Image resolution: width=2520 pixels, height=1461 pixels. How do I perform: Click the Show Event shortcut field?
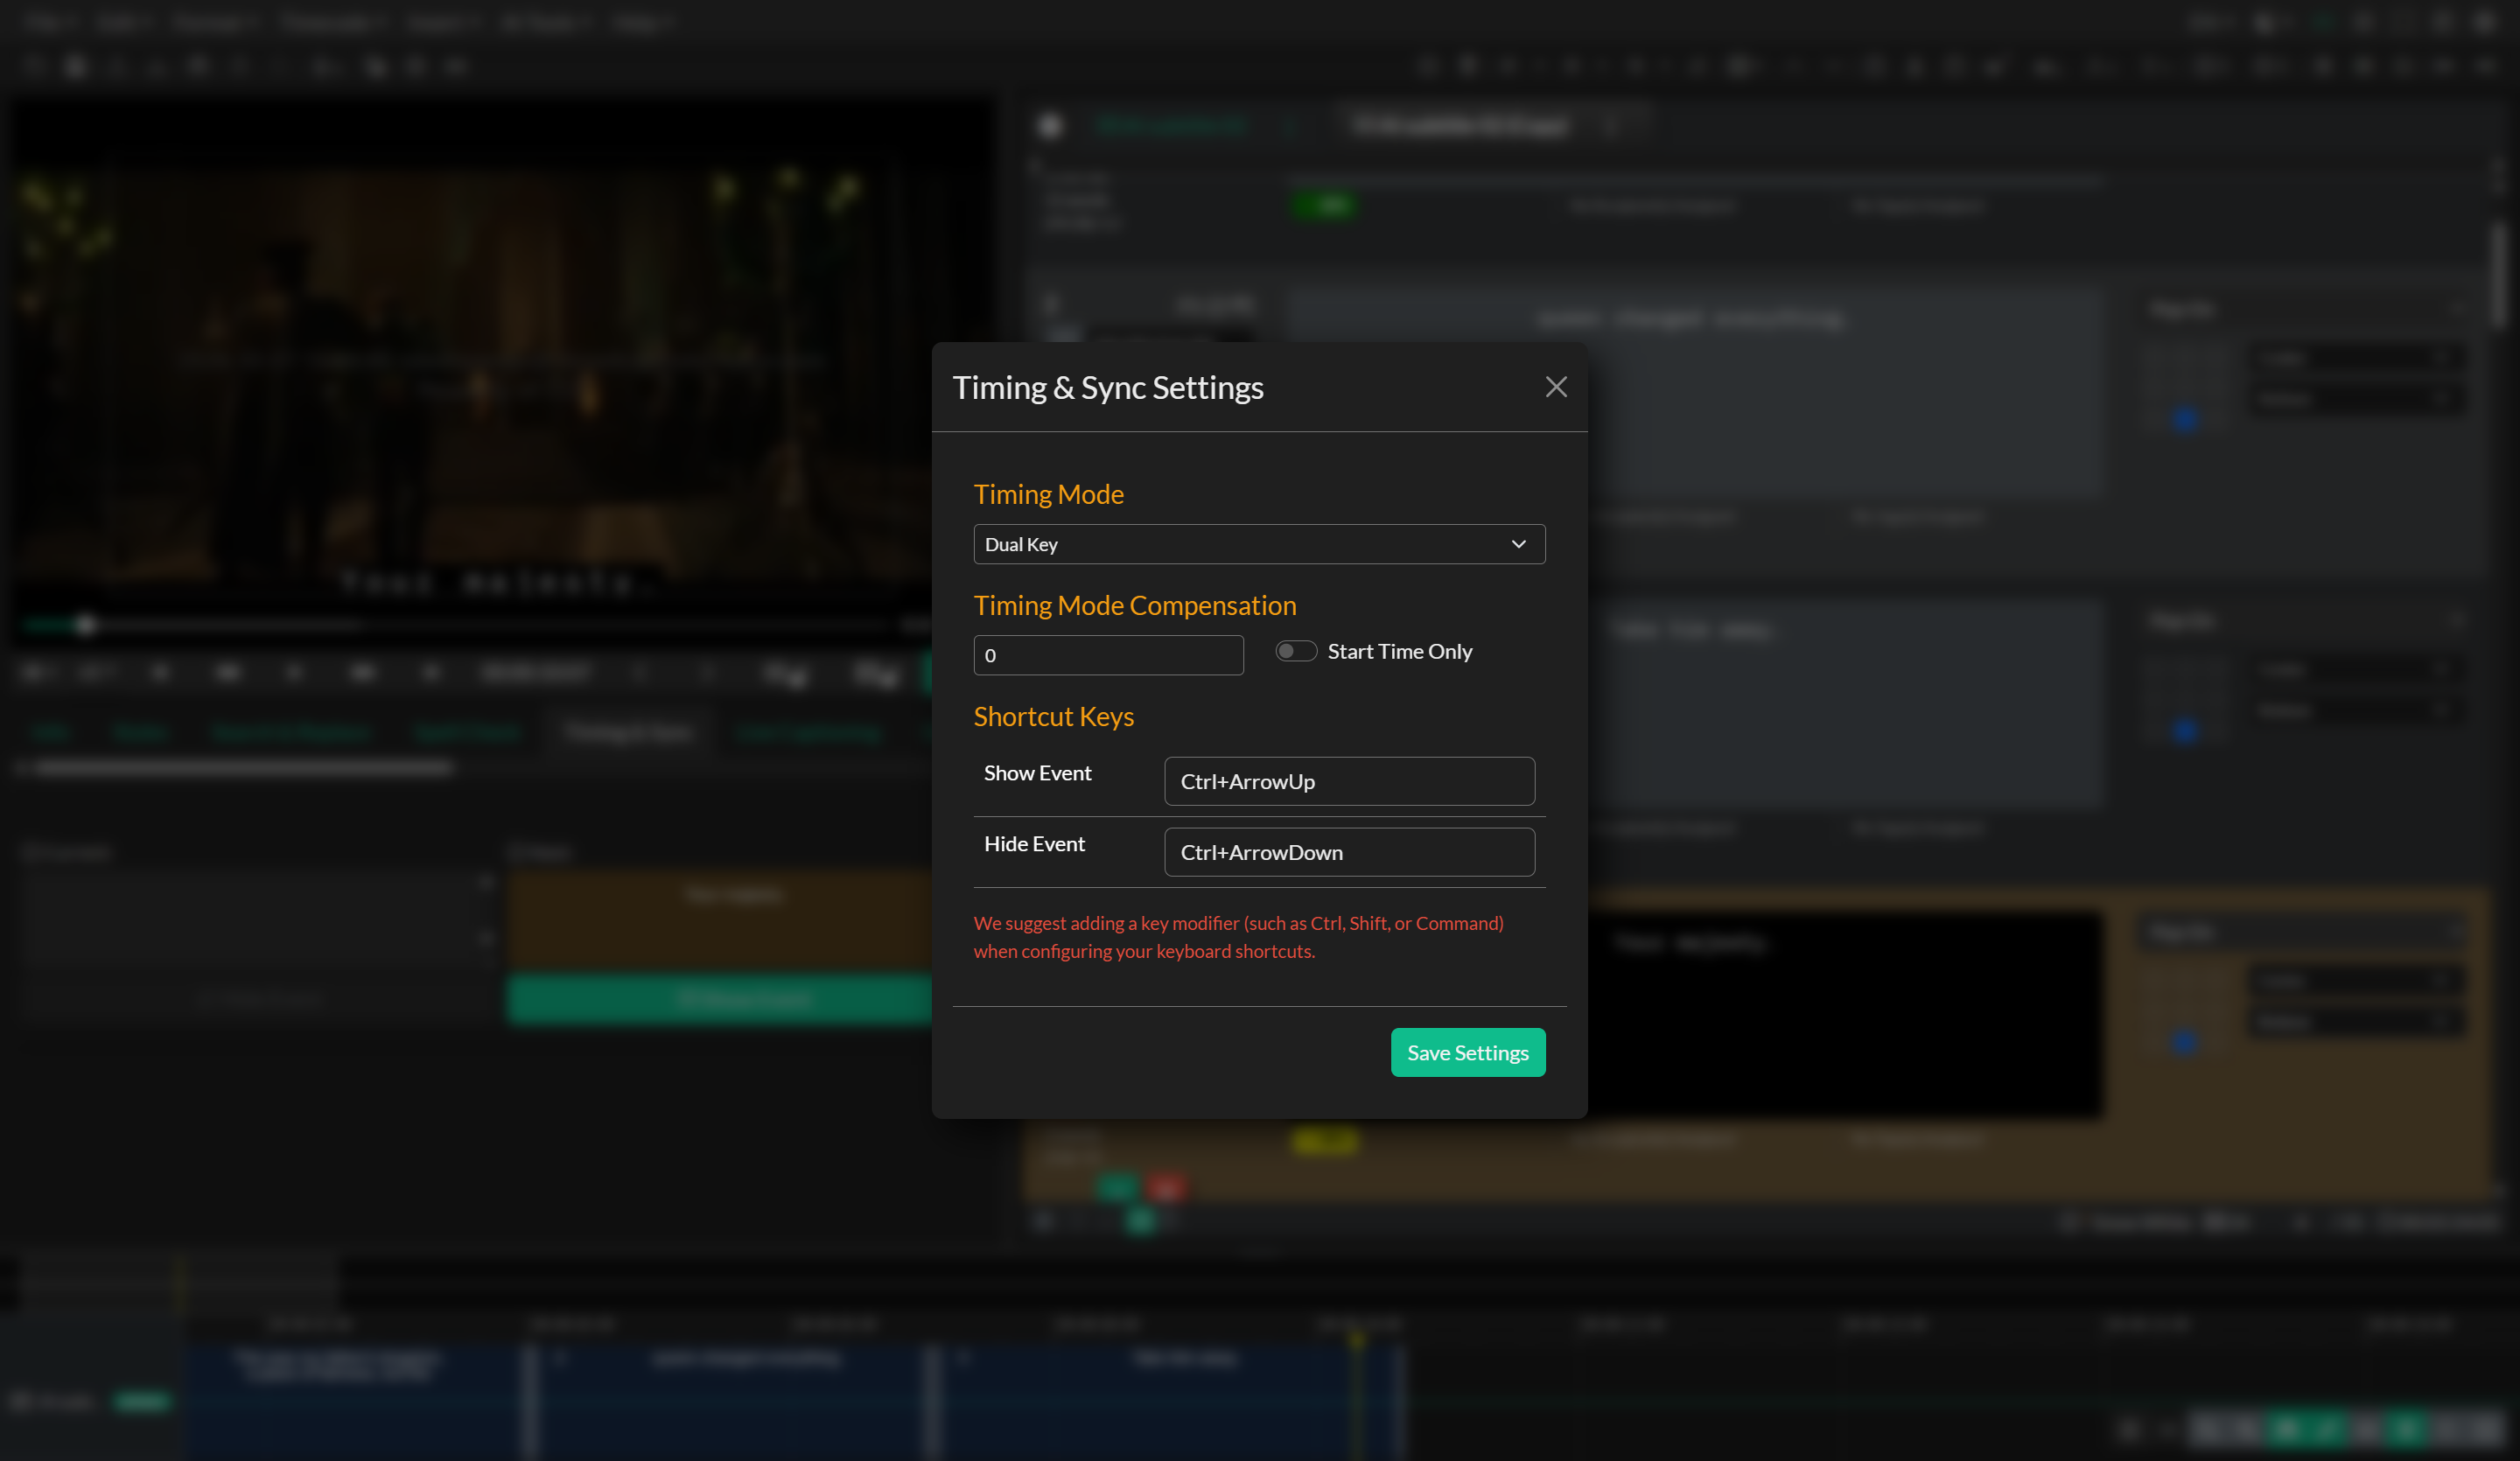(1349, 781)
